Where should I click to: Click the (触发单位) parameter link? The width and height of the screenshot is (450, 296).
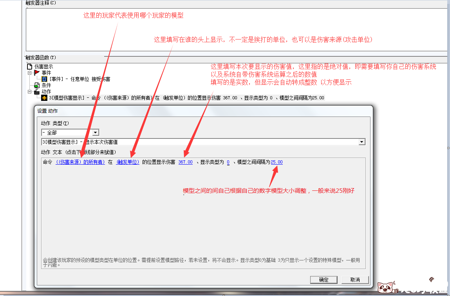point(128,162)
